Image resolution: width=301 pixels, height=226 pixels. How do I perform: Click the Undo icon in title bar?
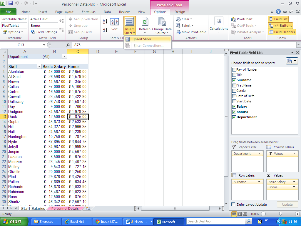17,3
